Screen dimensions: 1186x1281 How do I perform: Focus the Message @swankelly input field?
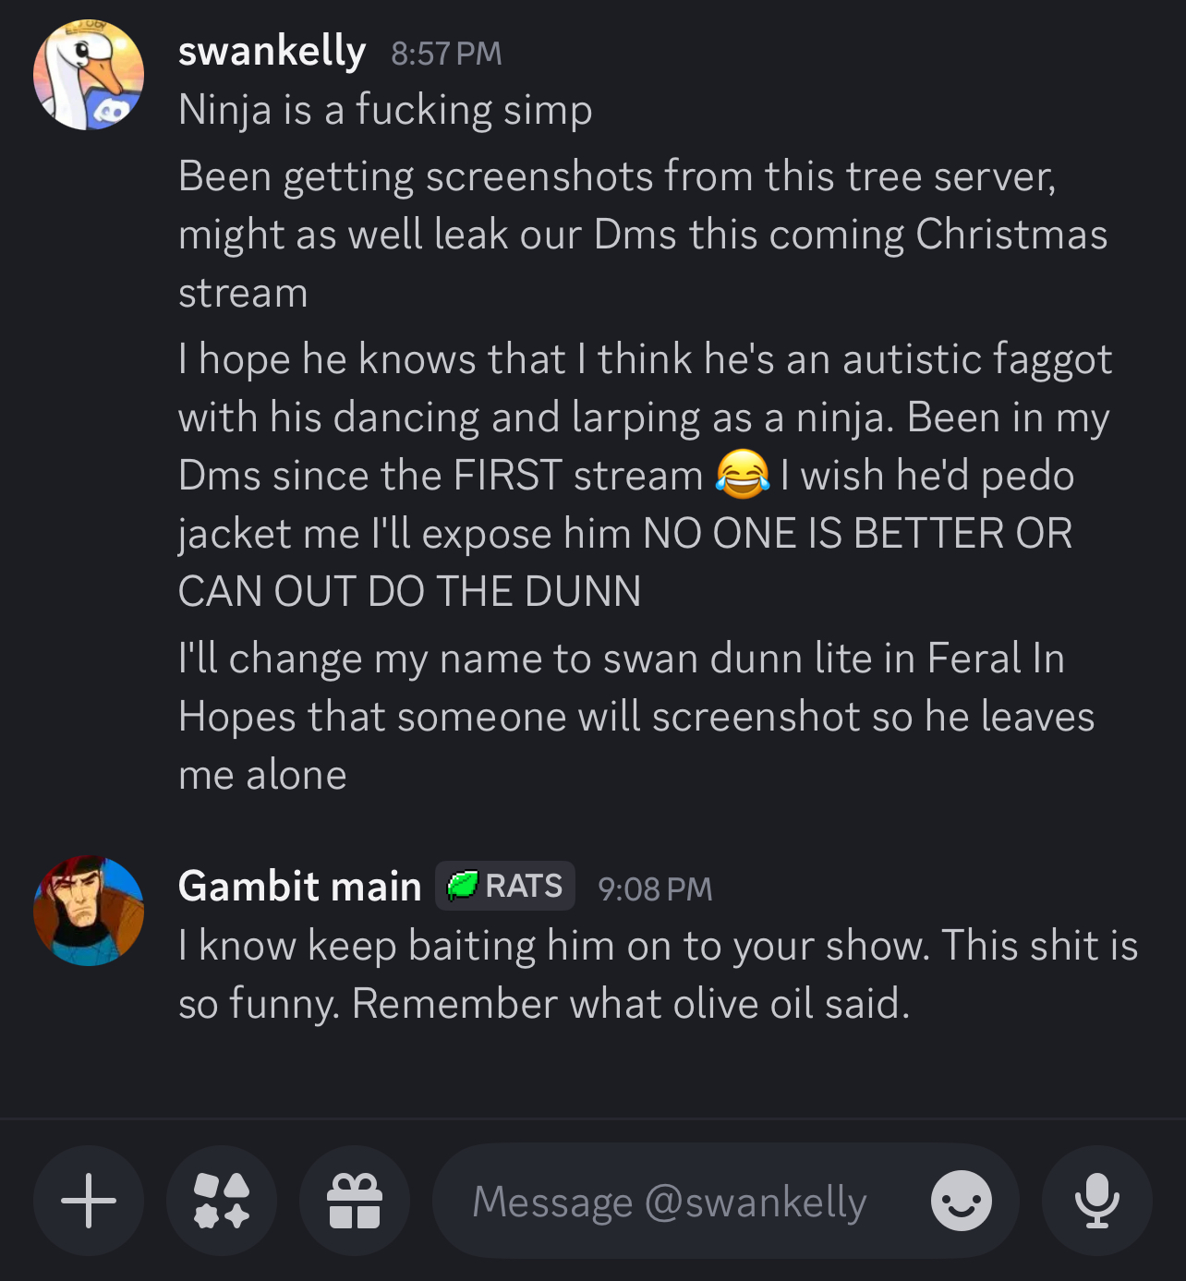coord(669,1202)
